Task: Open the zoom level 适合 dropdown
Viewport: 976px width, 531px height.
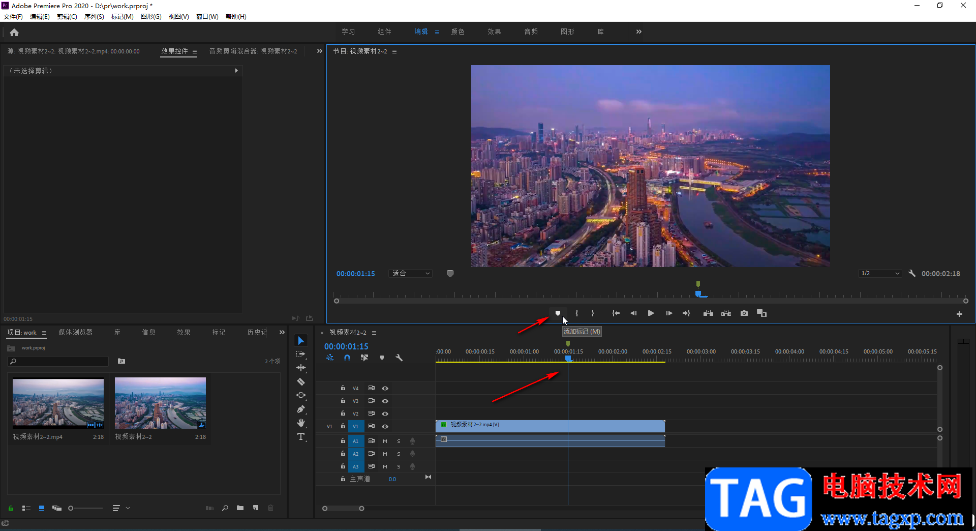Action: (x=411, y=274)
